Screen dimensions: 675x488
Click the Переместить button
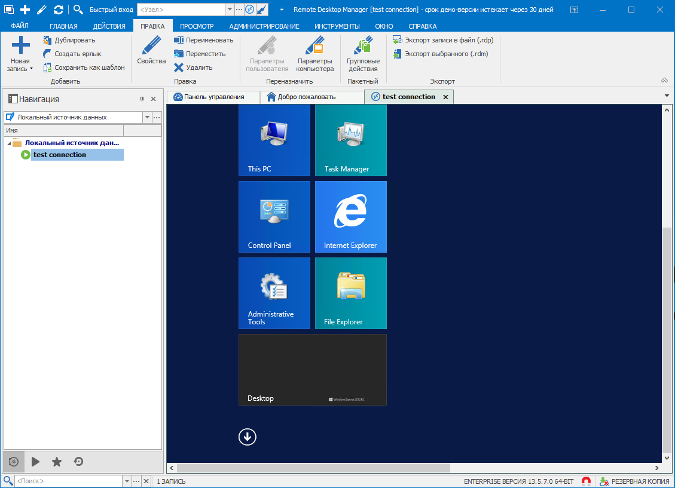point(200,54)
